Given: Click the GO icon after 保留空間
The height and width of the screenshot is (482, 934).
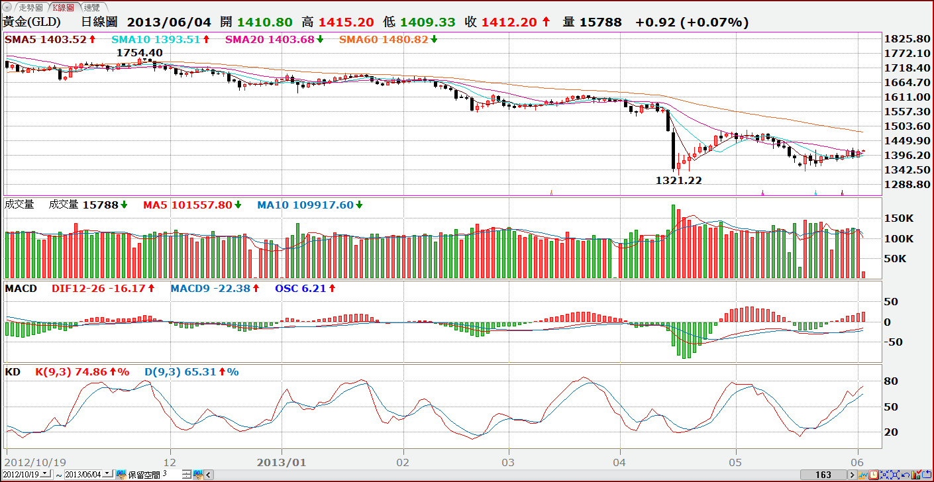Looking at the screenshot, I should point(197,475).
